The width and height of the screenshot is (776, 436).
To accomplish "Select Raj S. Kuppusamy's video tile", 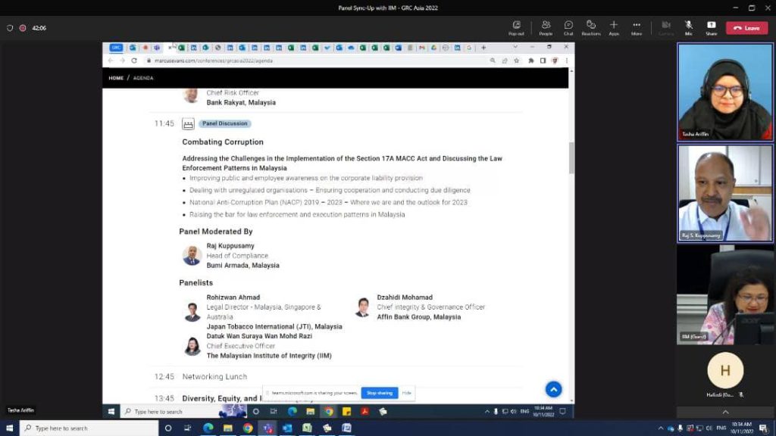I will coord(725,193).
